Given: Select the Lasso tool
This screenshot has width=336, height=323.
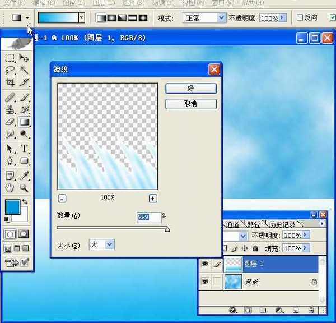Looking at the screenshot, I should tap(10, 70).
